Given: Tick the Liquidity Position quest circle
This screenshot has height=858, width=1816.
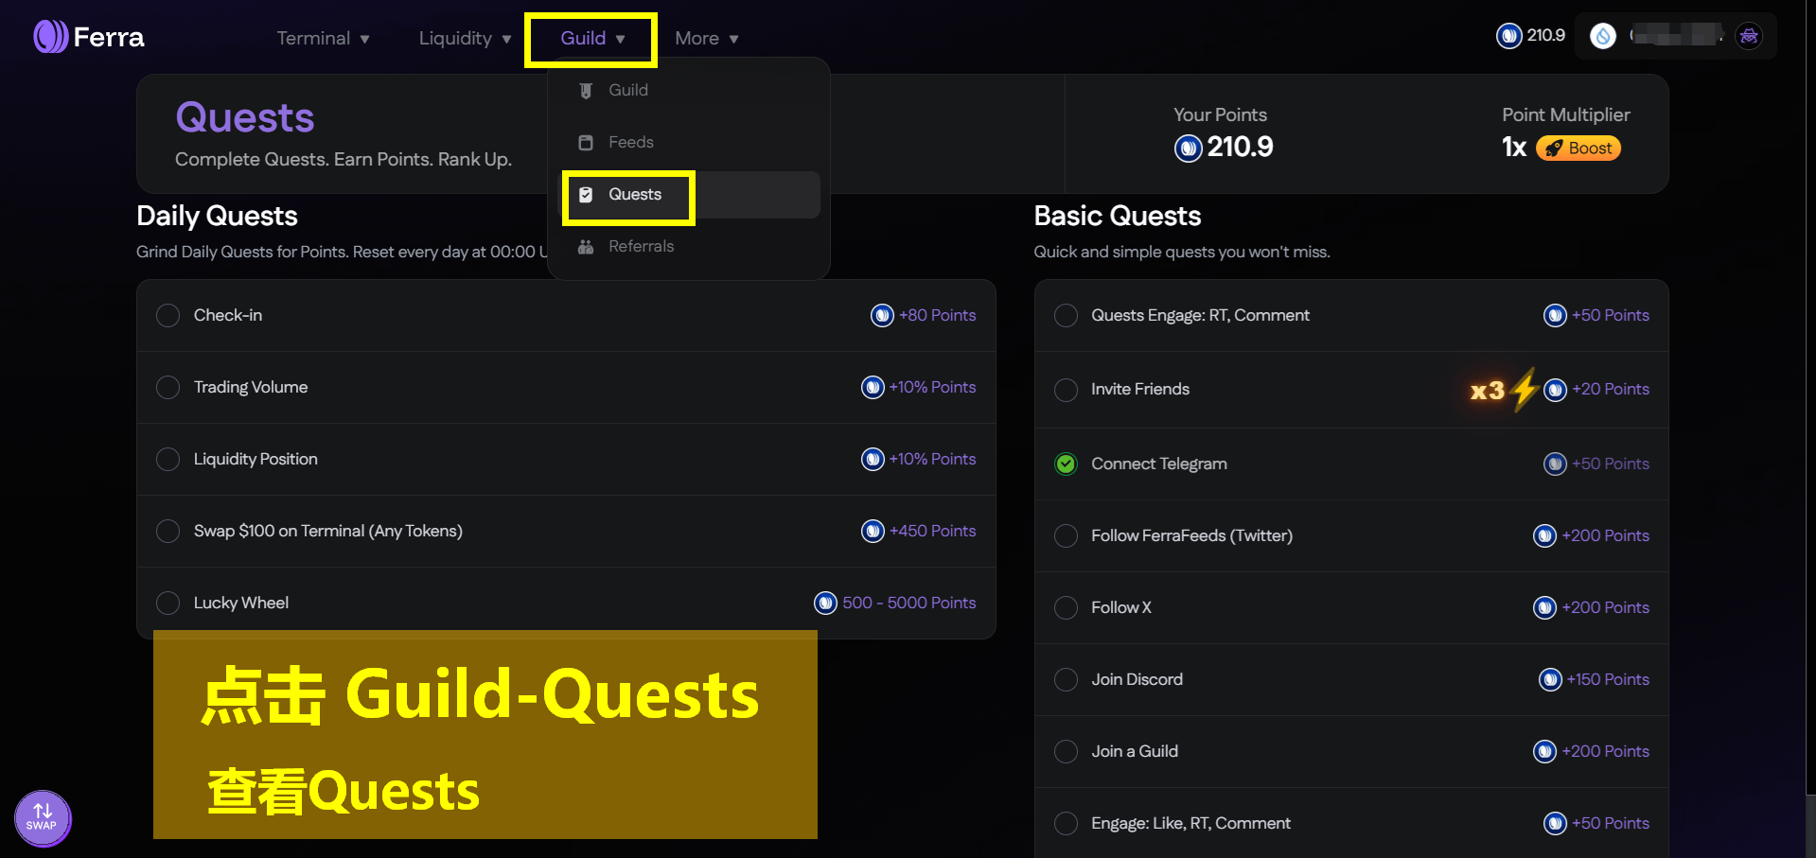Looking at the screenshot, I should click(x=167, y=459).
